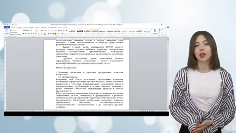Image resolution: width=236 pixels, height=133 pixels.
Task: Switch to the Рецензирование ribbon tab
Action: coord(52,27)
